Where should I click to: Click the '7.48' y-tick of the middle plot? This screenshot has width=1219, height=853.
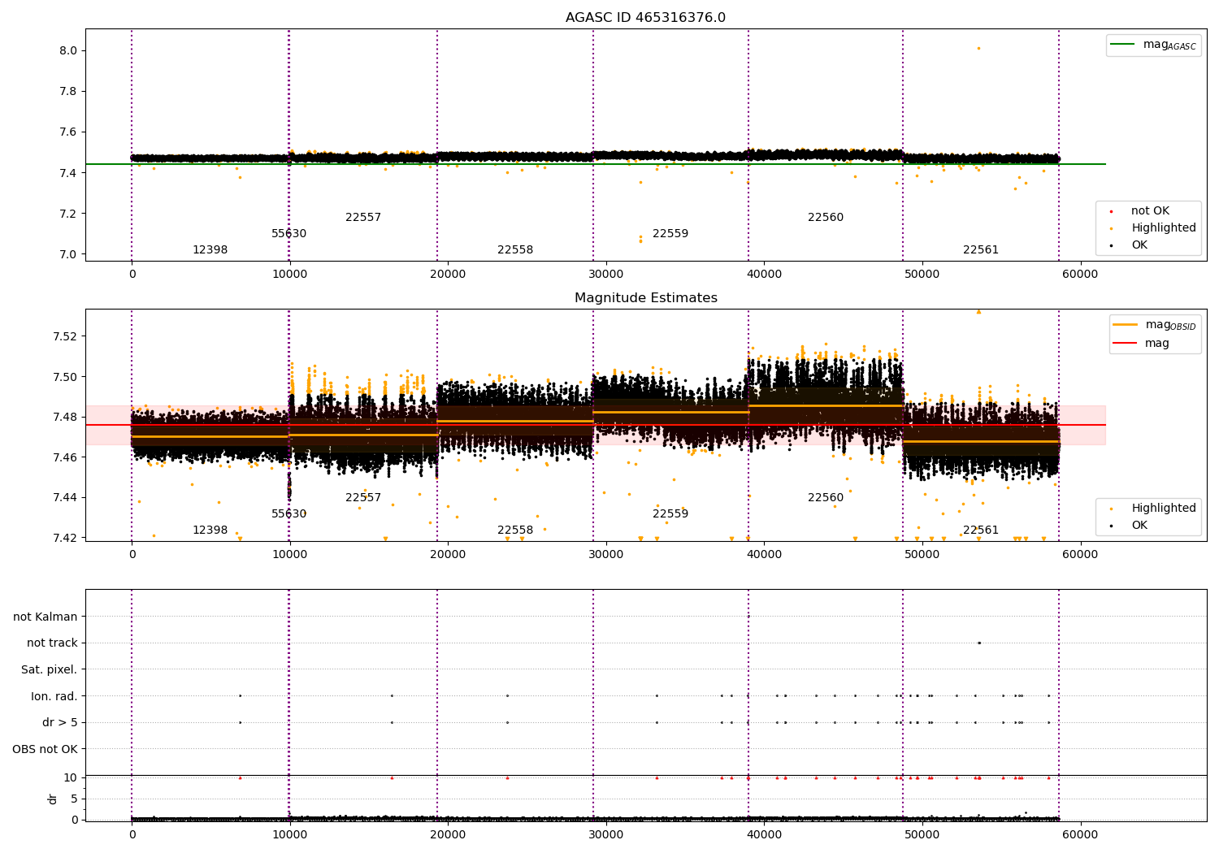65,417
